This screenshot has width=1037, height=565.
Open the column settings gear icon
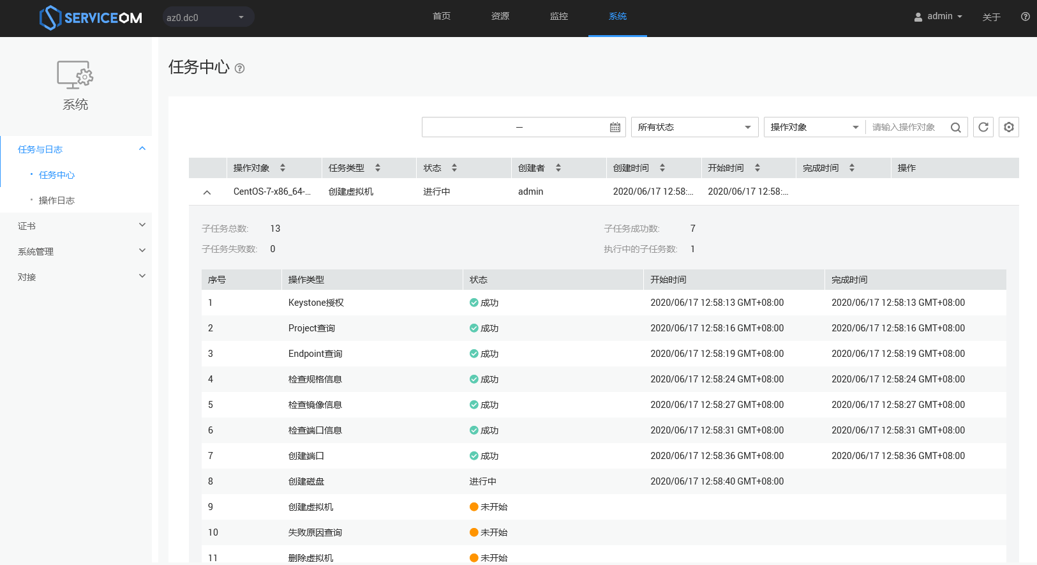pos(1009,127)
